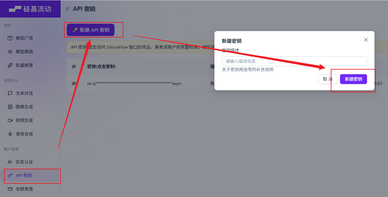Click the user-check icon beside 实名认证
This screenshot has width=388, height=197.
point(10,162)
